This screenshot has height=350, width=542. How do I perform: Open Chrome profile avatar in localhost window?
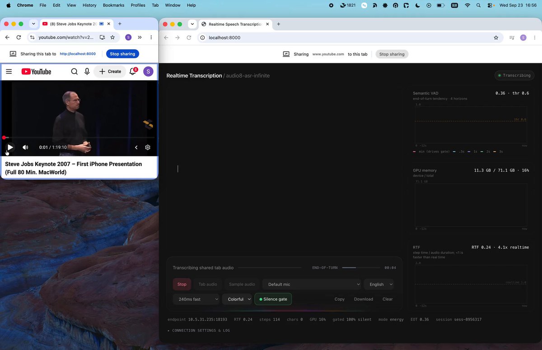click(x=523, y=37)
